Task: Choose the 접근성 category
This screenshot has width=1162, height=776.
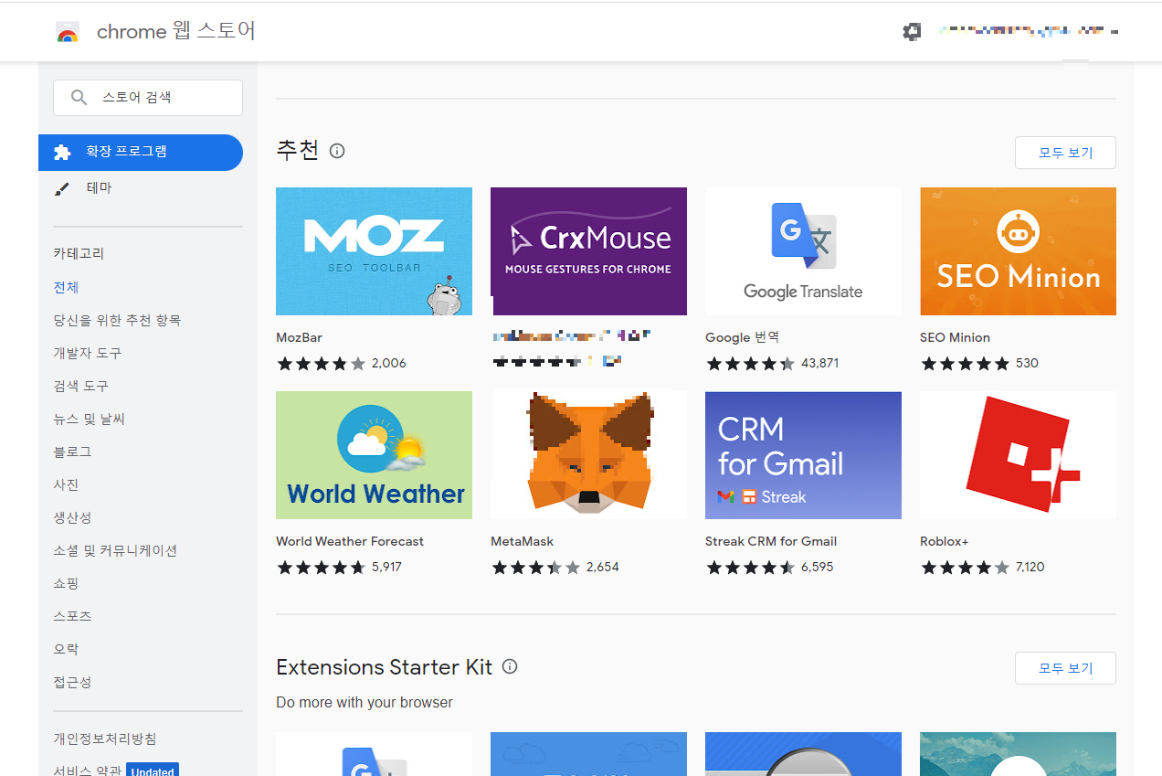Action: pos(72,682)
